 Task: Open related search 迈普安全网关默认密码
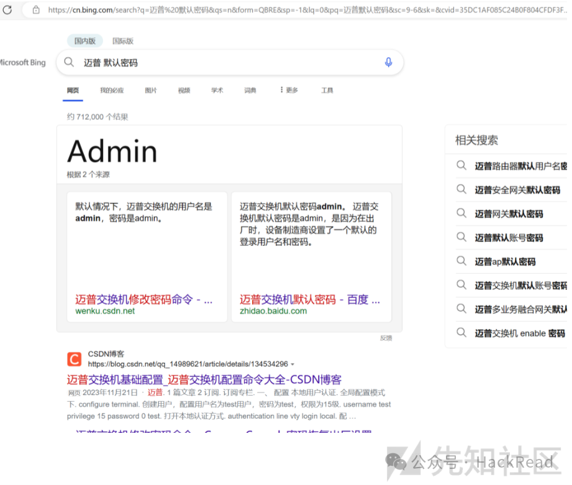[x=517, y=190]
